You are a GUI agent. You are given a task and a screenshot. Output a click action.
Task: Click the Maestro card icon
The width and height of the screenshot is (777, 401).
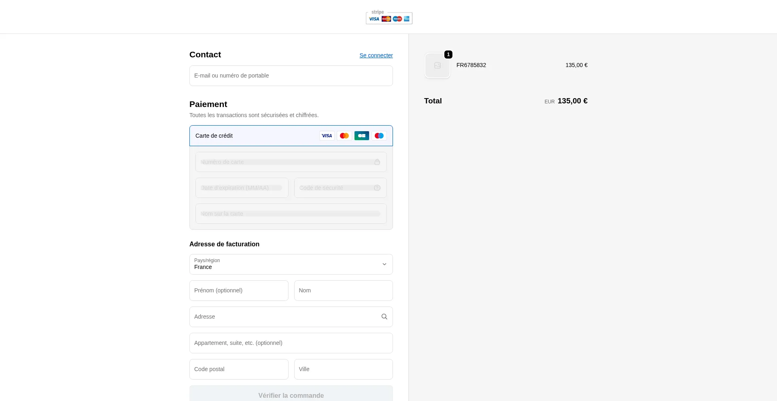tap(379, 136)
